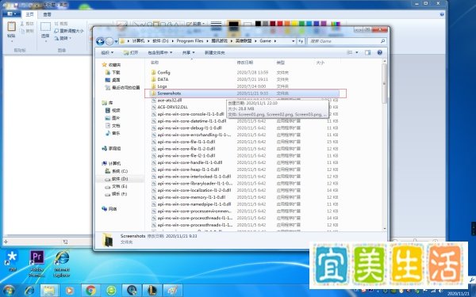
Task: Expand the view options dropdown arrow
Action: coord(357,52)
